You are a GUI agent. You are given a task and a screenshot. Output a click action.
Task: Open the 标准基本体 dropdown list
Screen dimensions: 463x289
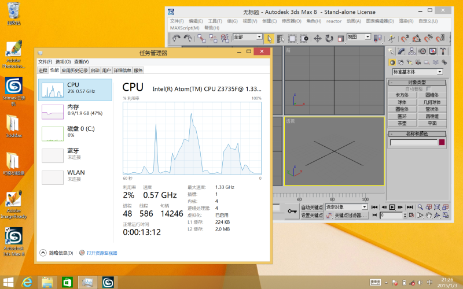coord(440,72)
